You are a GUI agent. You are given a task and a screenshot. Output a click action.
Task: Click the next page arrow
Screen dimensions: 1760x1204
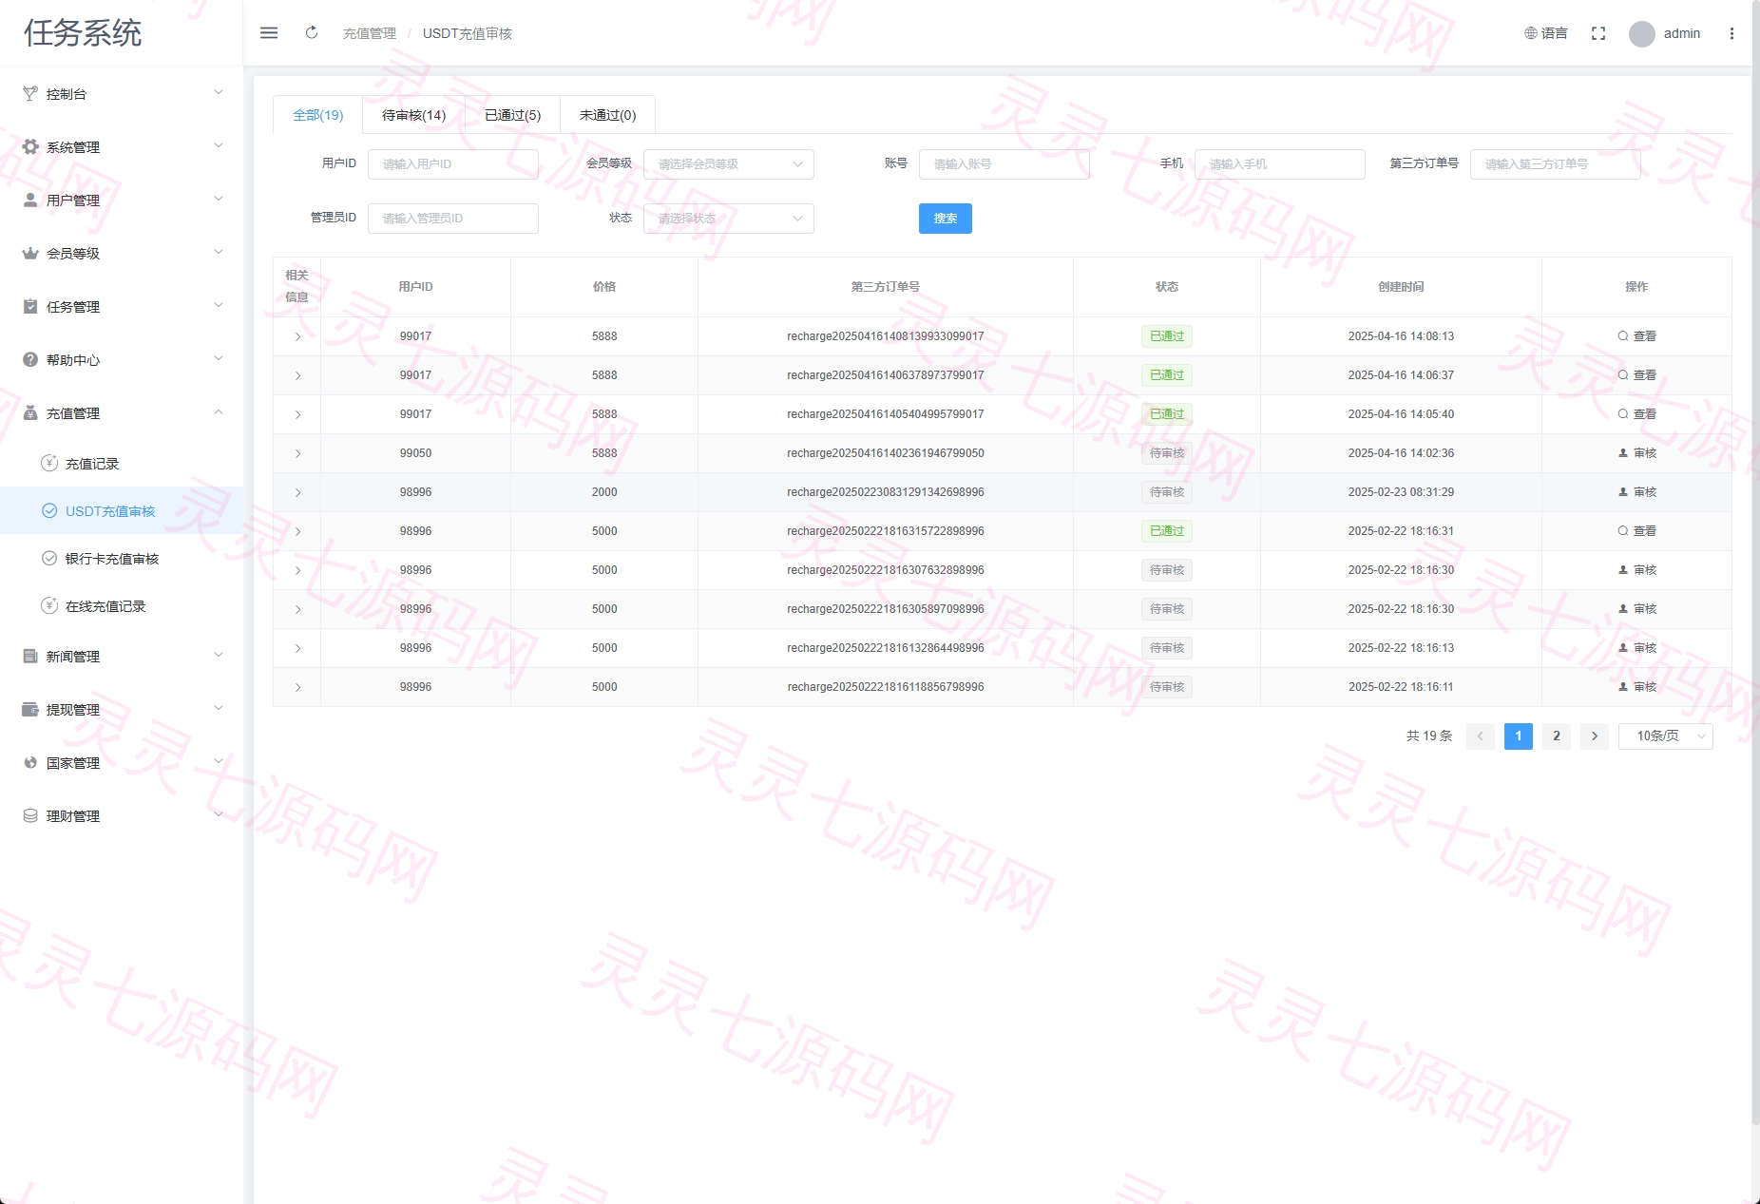pyautogui.click(x=1595, y=736)
